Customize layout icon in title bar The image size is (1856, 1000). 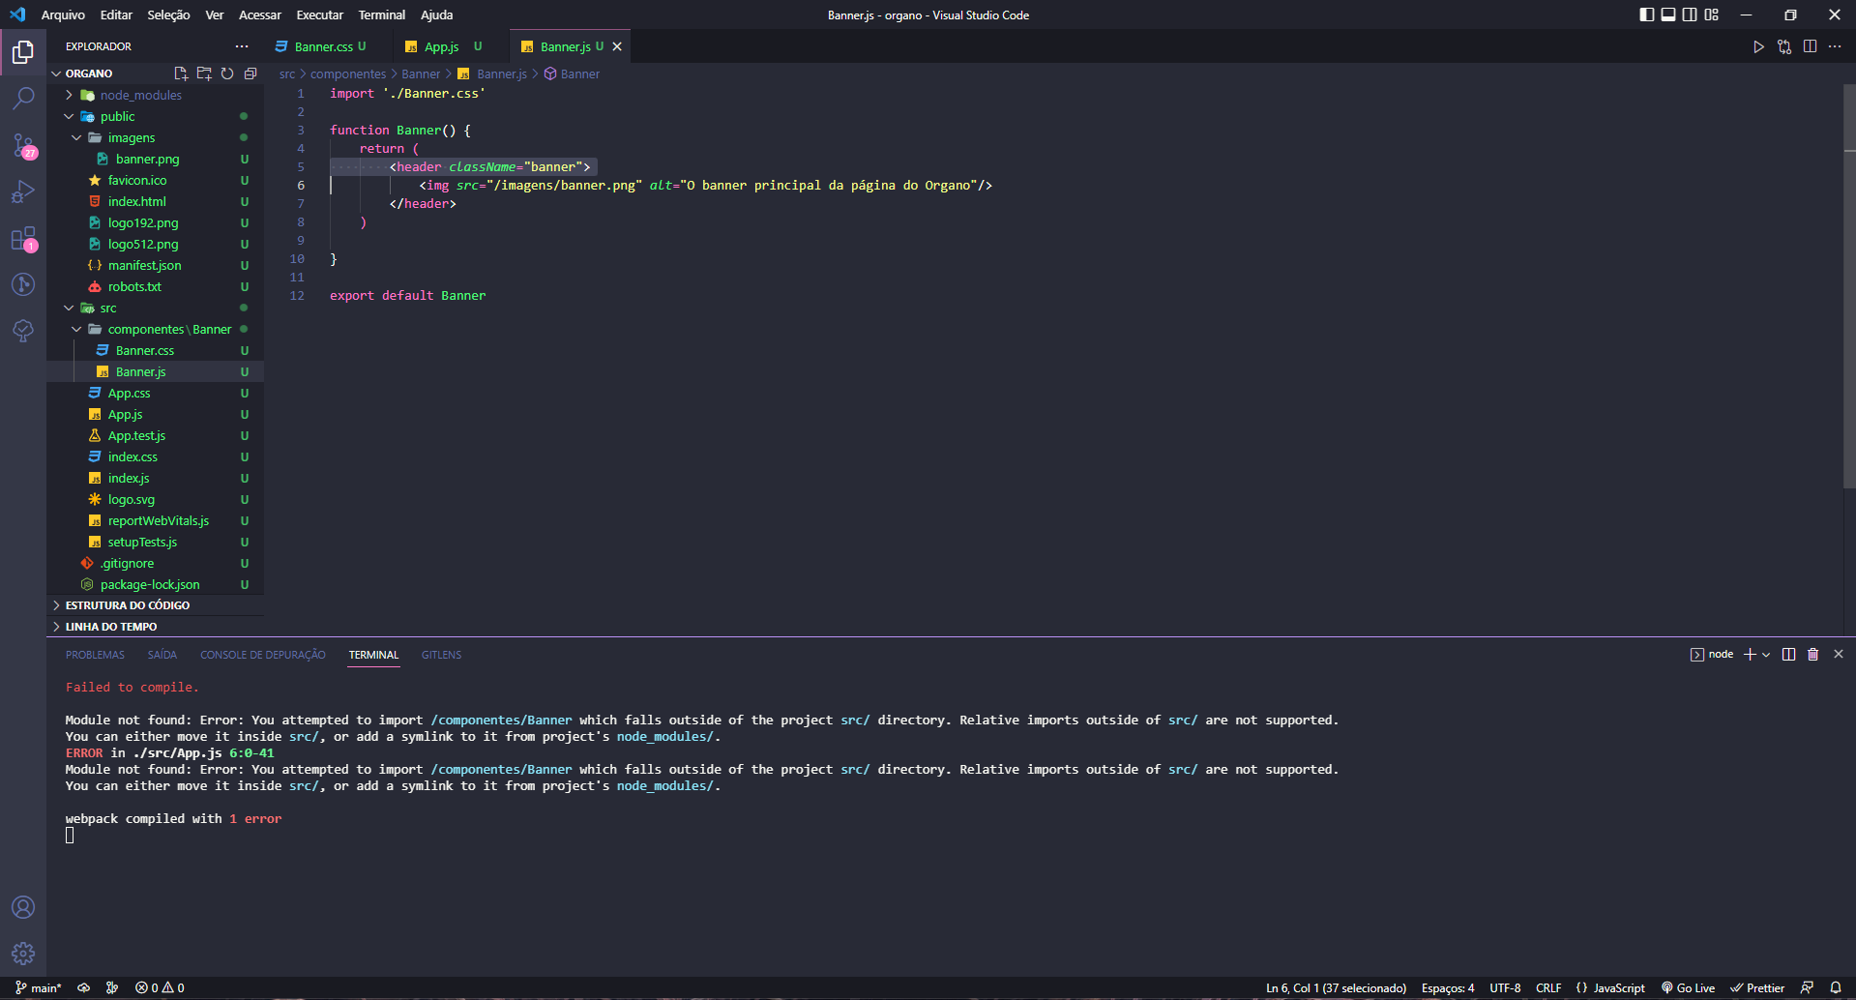(1712, 15)
